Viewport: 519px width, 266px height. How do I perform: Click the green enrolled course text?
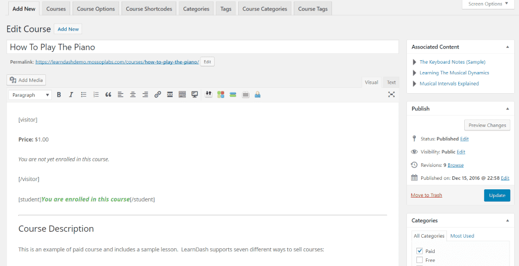(x=86, y=199)
